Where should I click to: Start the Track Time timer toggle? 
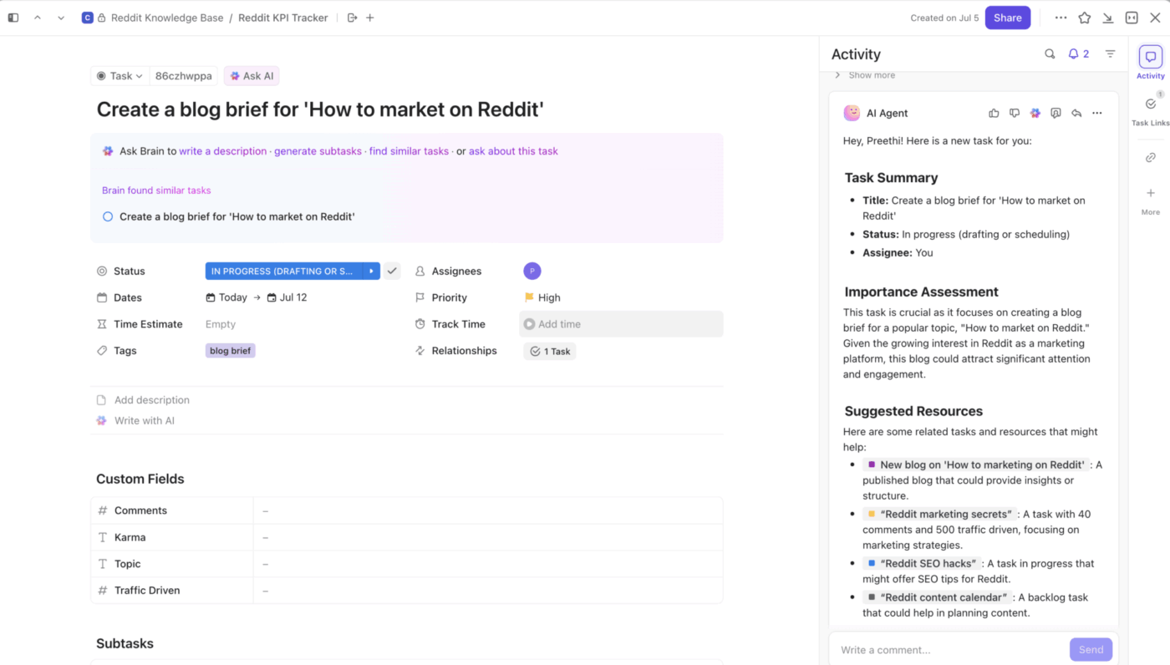[528, 323]
